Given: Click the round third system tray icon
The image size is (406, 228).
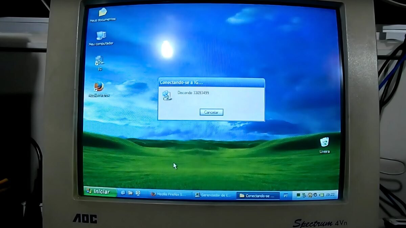Looking at the screenshot, I should (x=310, y=195).
